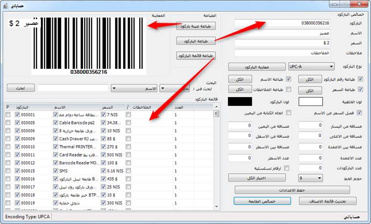
Task: Click عدد الاعمدة input field
Action: tap(310, 158)
